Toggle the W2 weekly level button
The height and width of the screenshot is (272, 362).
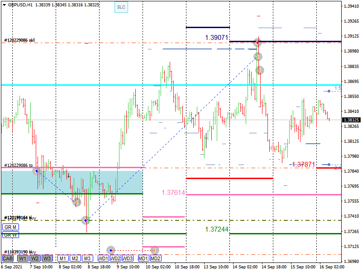click(35, 258)
